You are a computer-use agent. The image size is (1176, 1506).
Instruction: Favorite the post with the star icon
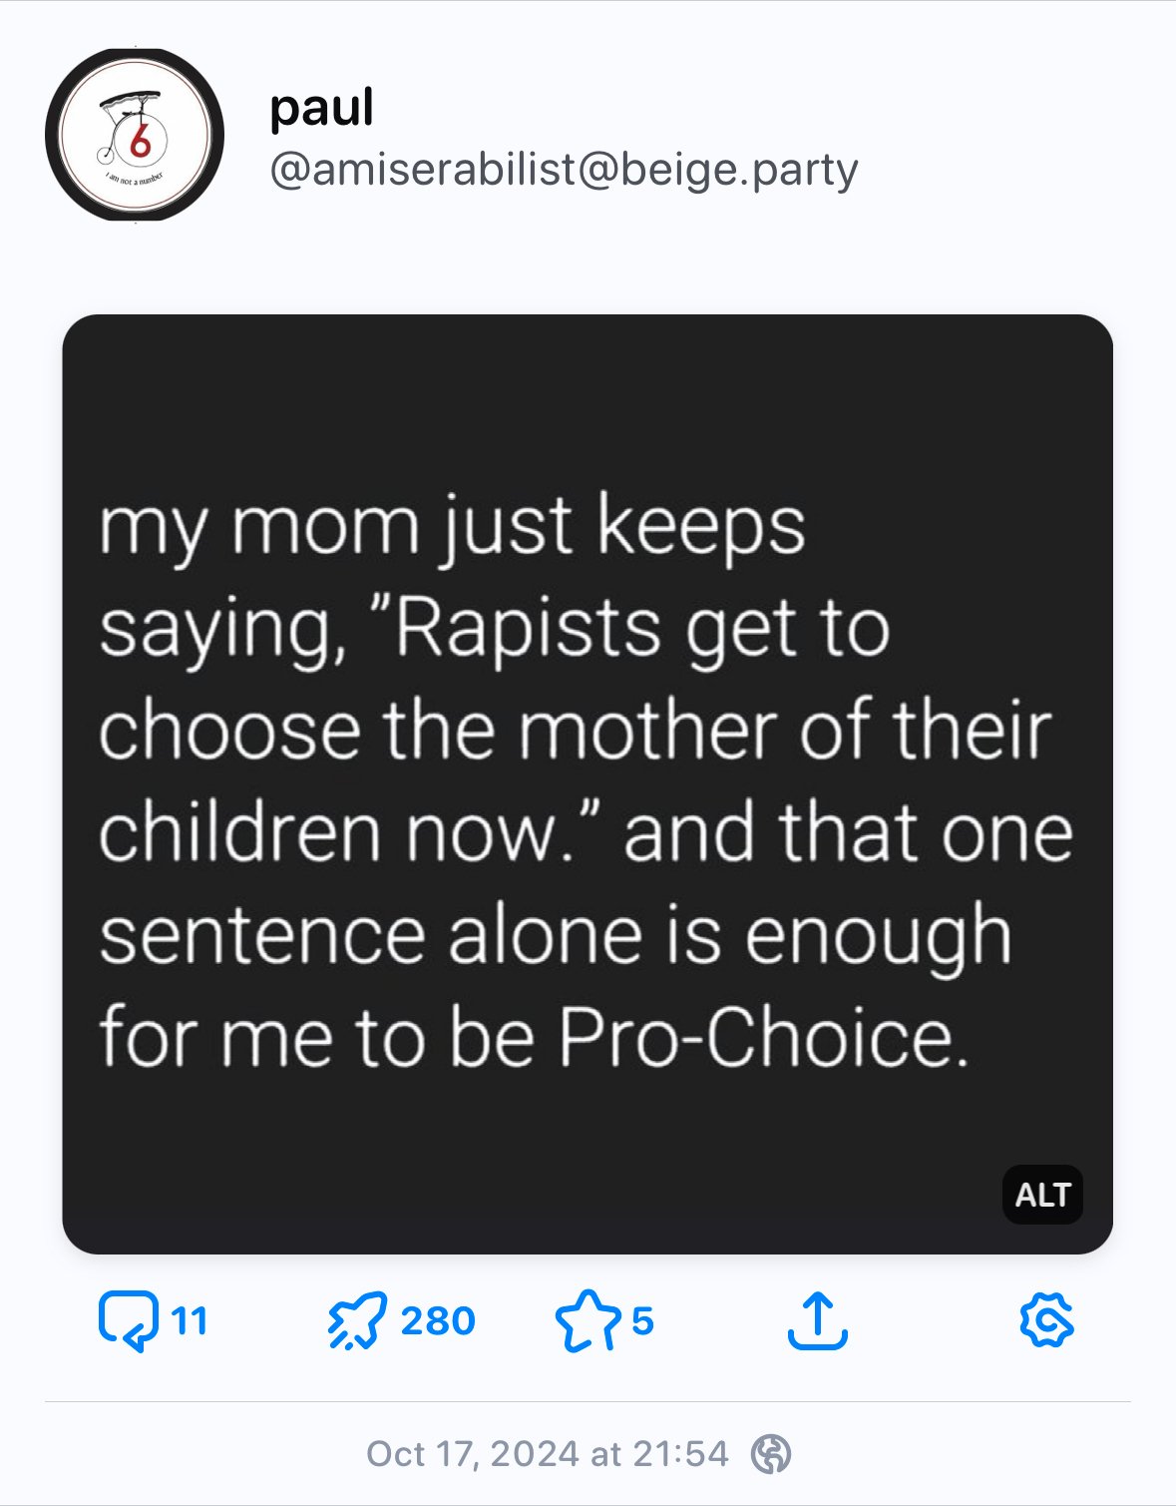pyautogui.click(x=588, y=1319)
